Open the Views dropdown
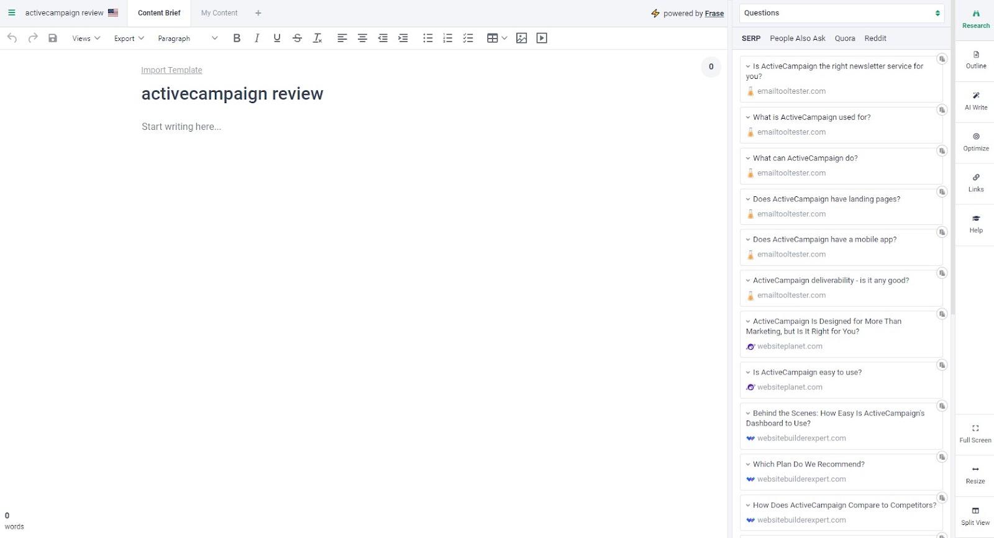The height and width of the screenshot is (538, 994). (x=86, y=38)
